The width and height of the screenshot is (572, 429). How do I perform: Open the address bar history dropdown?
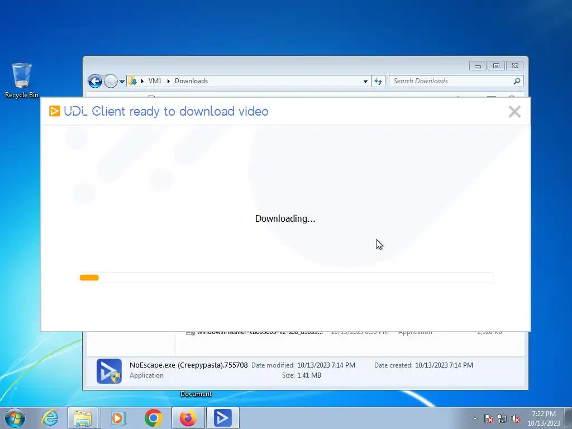365,81
